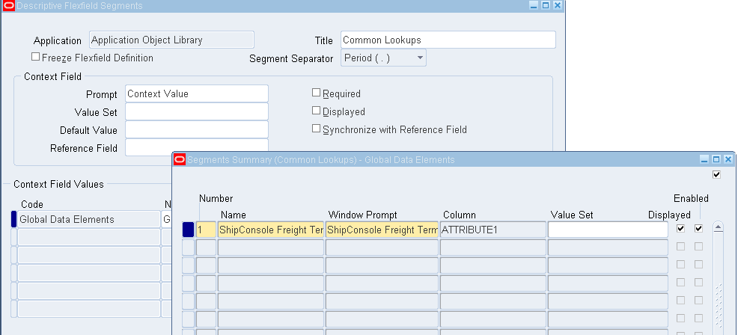Select the Global Data Elements code row

tap(89, 219)
